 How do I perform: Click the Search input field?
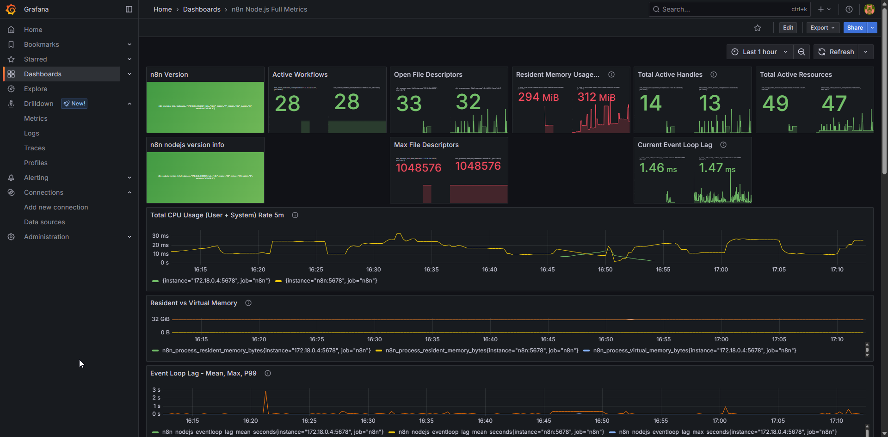click(729, 9)
